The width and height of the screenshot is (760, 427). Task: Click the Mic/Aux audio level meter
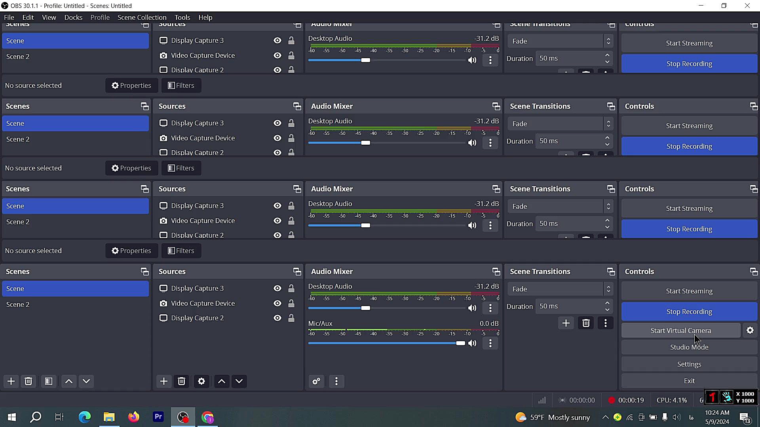[x=404, y=330]
